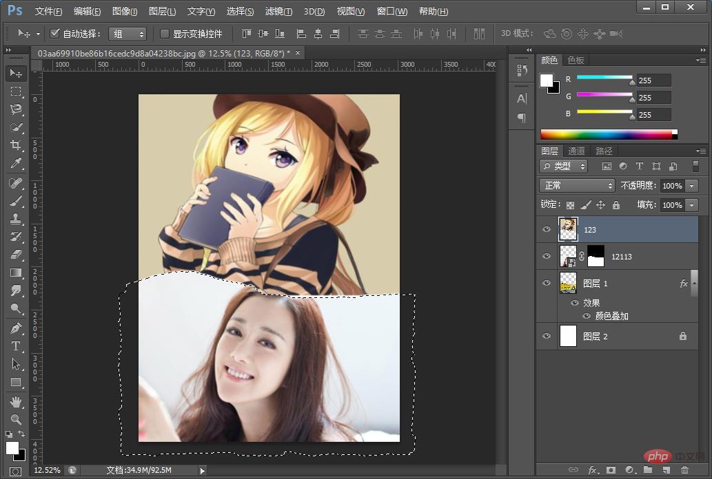Select the Horizontal Type tool

(x=15, y=346)
